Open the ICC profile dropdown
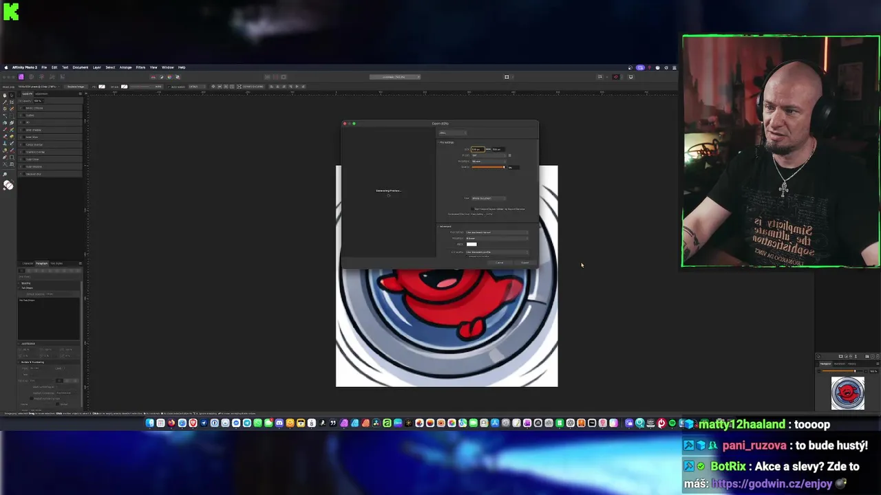This screenshot has height=495, width=881. coord(497,252)
